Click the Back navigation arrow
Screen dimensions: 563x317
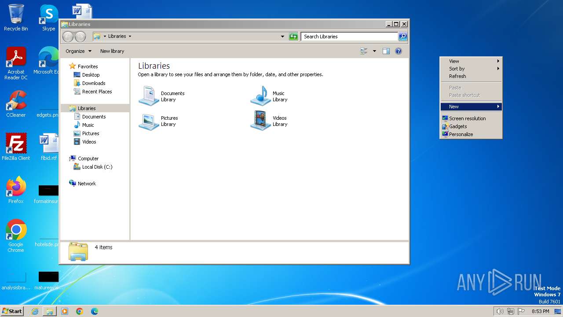[x=68, y=37]
